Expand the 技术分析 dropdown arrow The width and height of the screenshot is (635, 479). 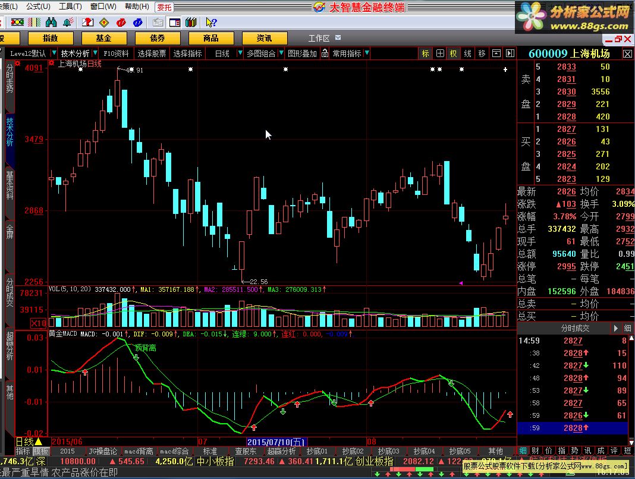[95, 53]
